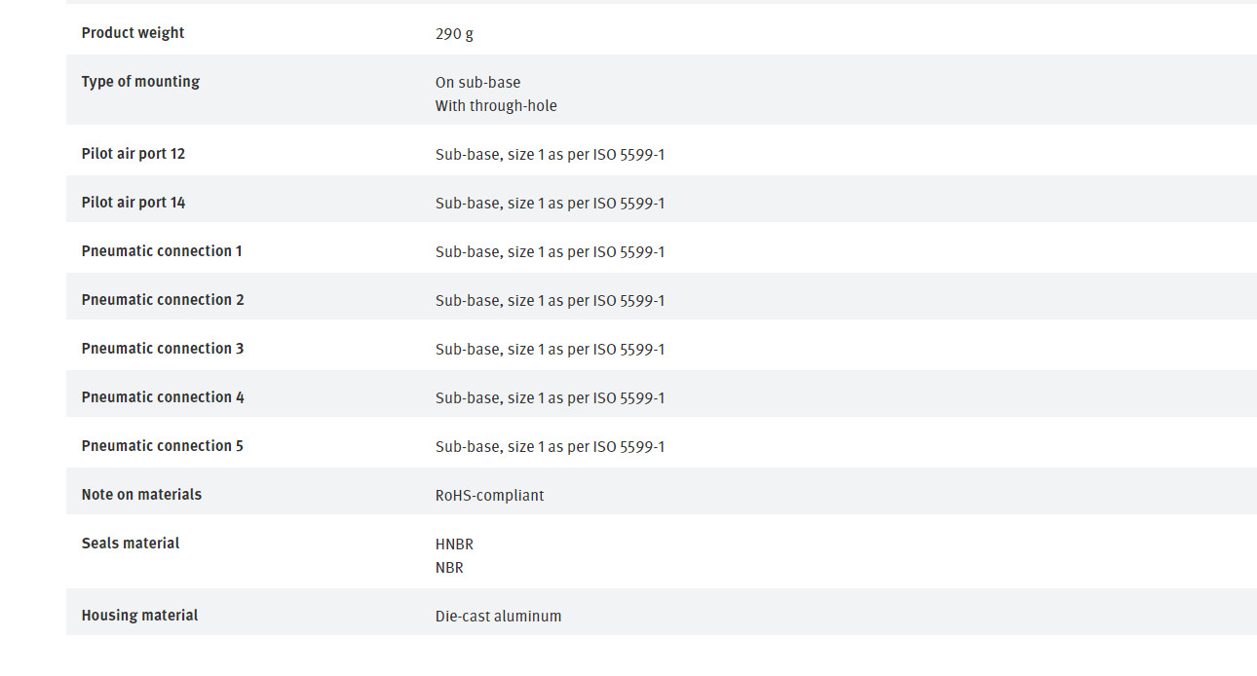Select the Note on materials label
This screenshot has width=1257, height=676.
(x=141, y=495)
